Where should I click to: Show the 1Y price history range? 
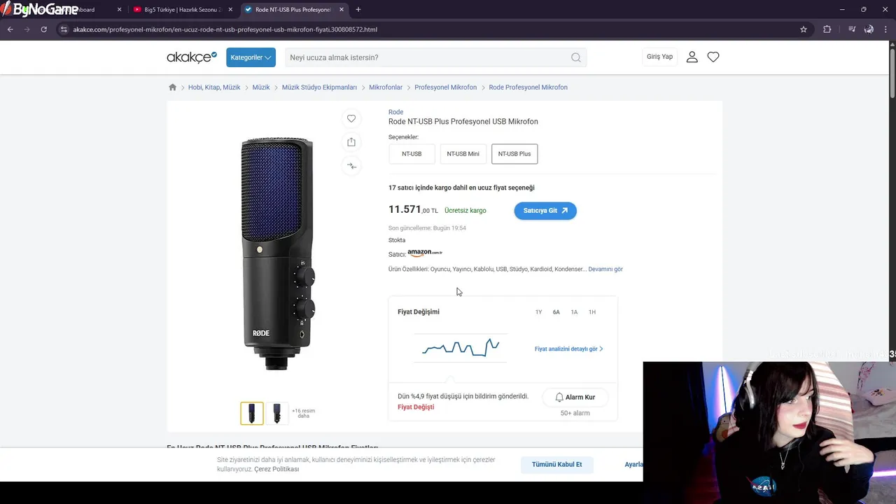[538, 312]
